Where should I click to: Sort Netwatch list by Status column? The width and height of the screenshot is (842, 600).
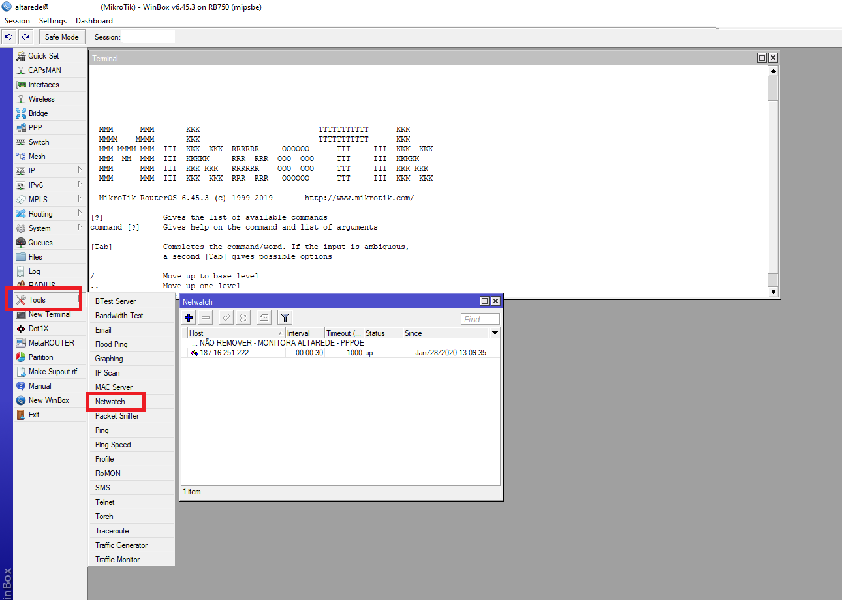[383, 333]
